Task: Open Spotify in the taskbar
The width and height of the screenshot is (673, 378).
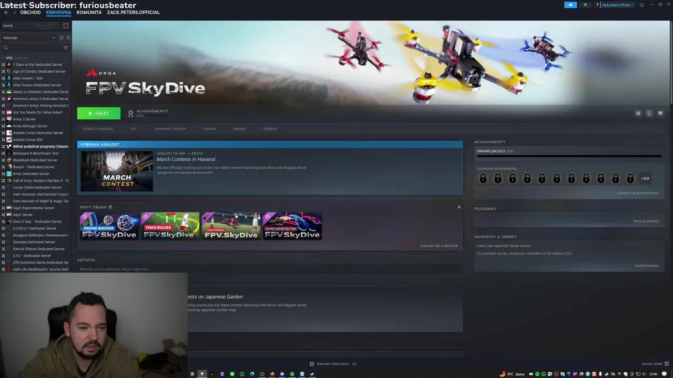Action: (292, 374)
